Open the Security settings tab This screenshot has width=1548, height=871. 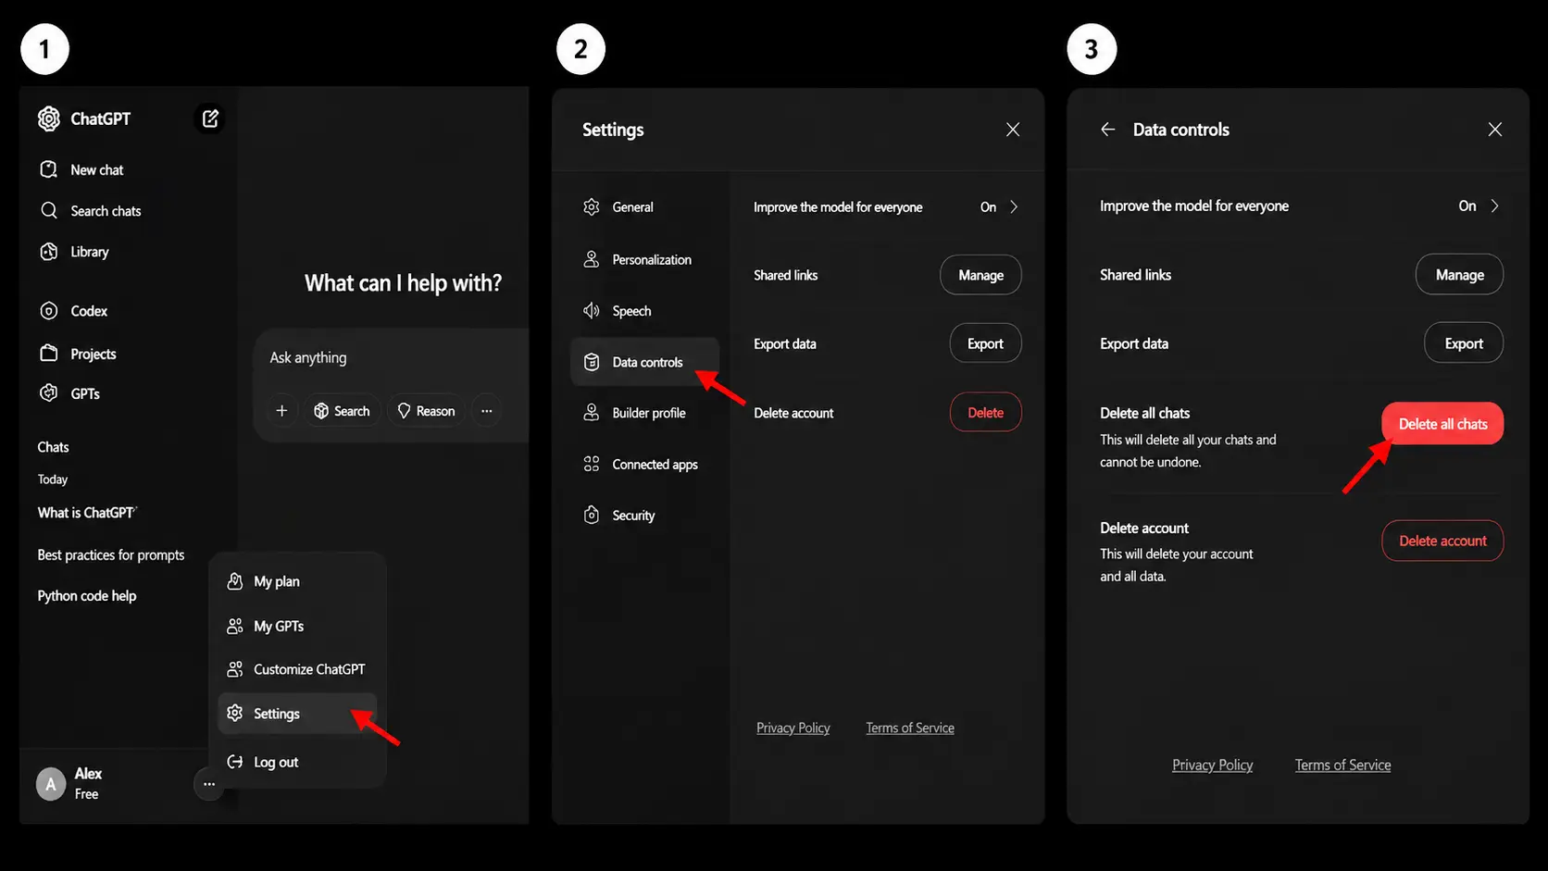click(x=644, y=515)
